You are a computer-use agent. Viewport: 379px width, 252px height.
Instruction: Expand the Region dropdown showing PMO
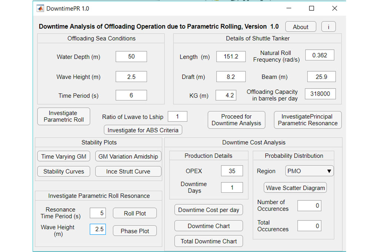tap(310, 171)
